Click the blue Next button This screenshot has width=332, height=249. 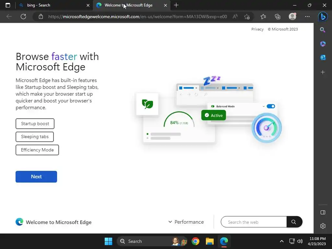click(36, 177)
